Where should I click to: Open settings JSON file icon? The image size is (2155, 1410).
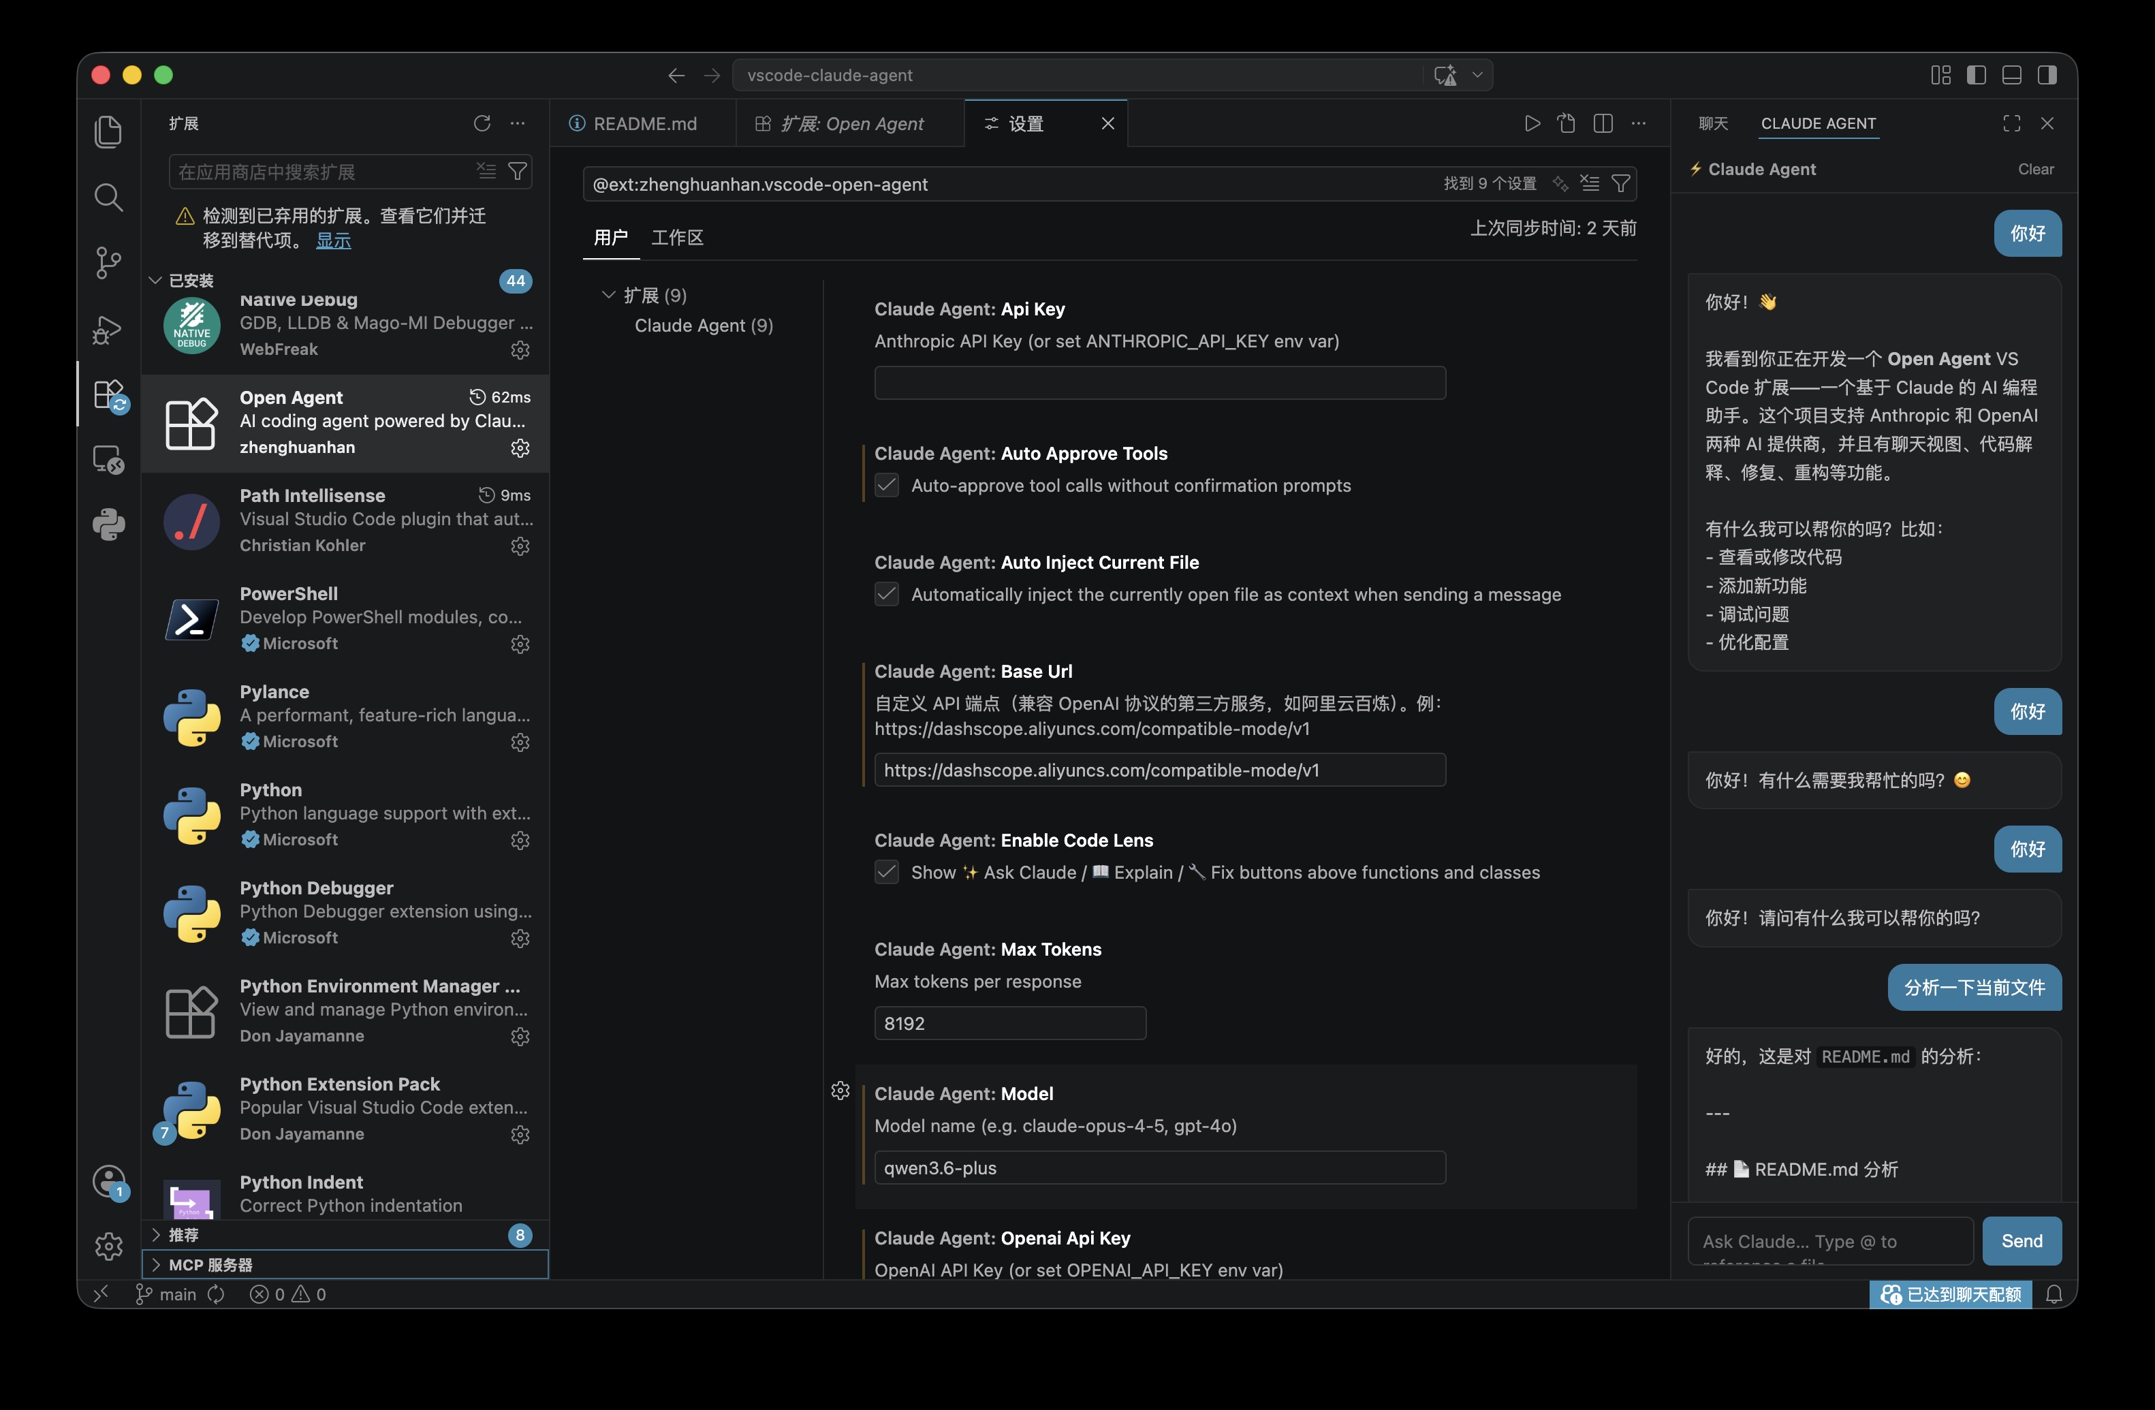pos(1567,123)
